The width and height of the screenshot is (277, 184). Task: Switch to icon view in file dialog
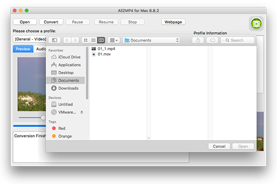point(86,40)
